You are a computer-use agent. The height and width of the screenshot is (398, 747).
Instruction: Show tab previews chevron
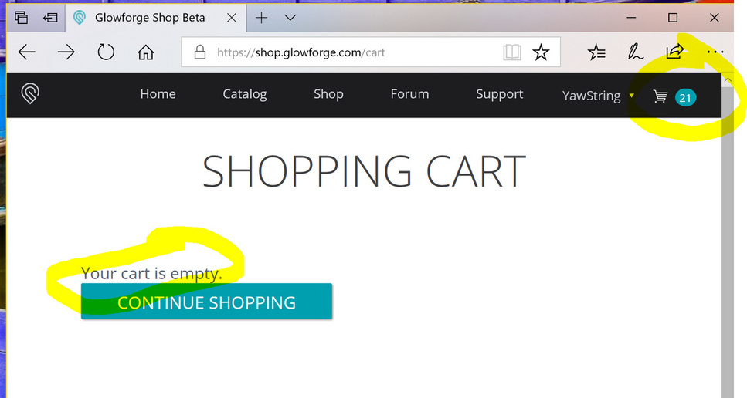tap(290, 18)
